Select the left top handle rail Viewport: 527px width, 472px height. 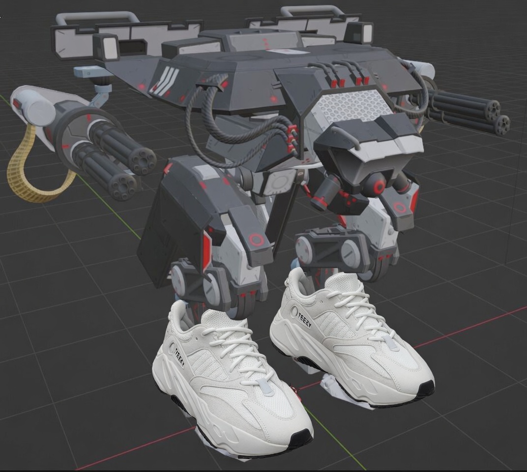click(97, 18)
